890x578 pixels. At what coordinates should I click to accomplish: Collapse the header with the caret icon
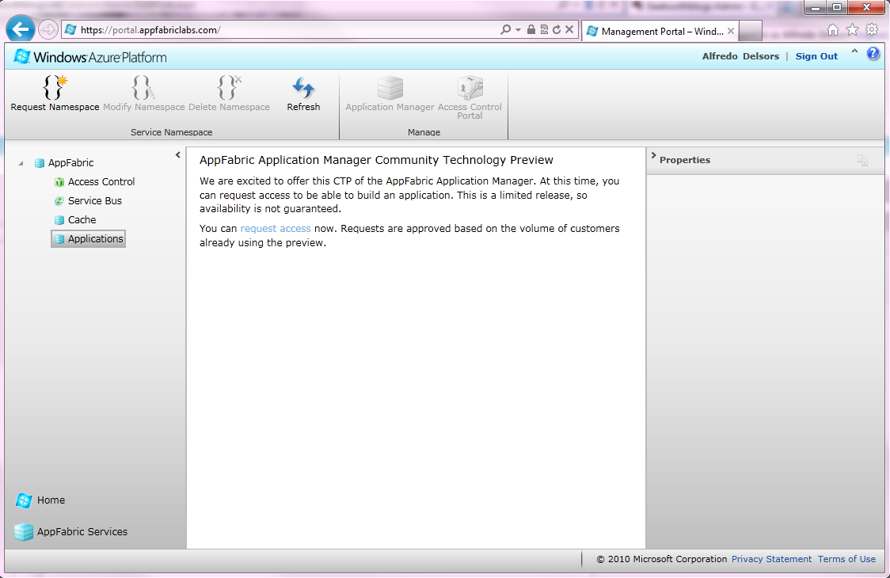tap(854, 52)
